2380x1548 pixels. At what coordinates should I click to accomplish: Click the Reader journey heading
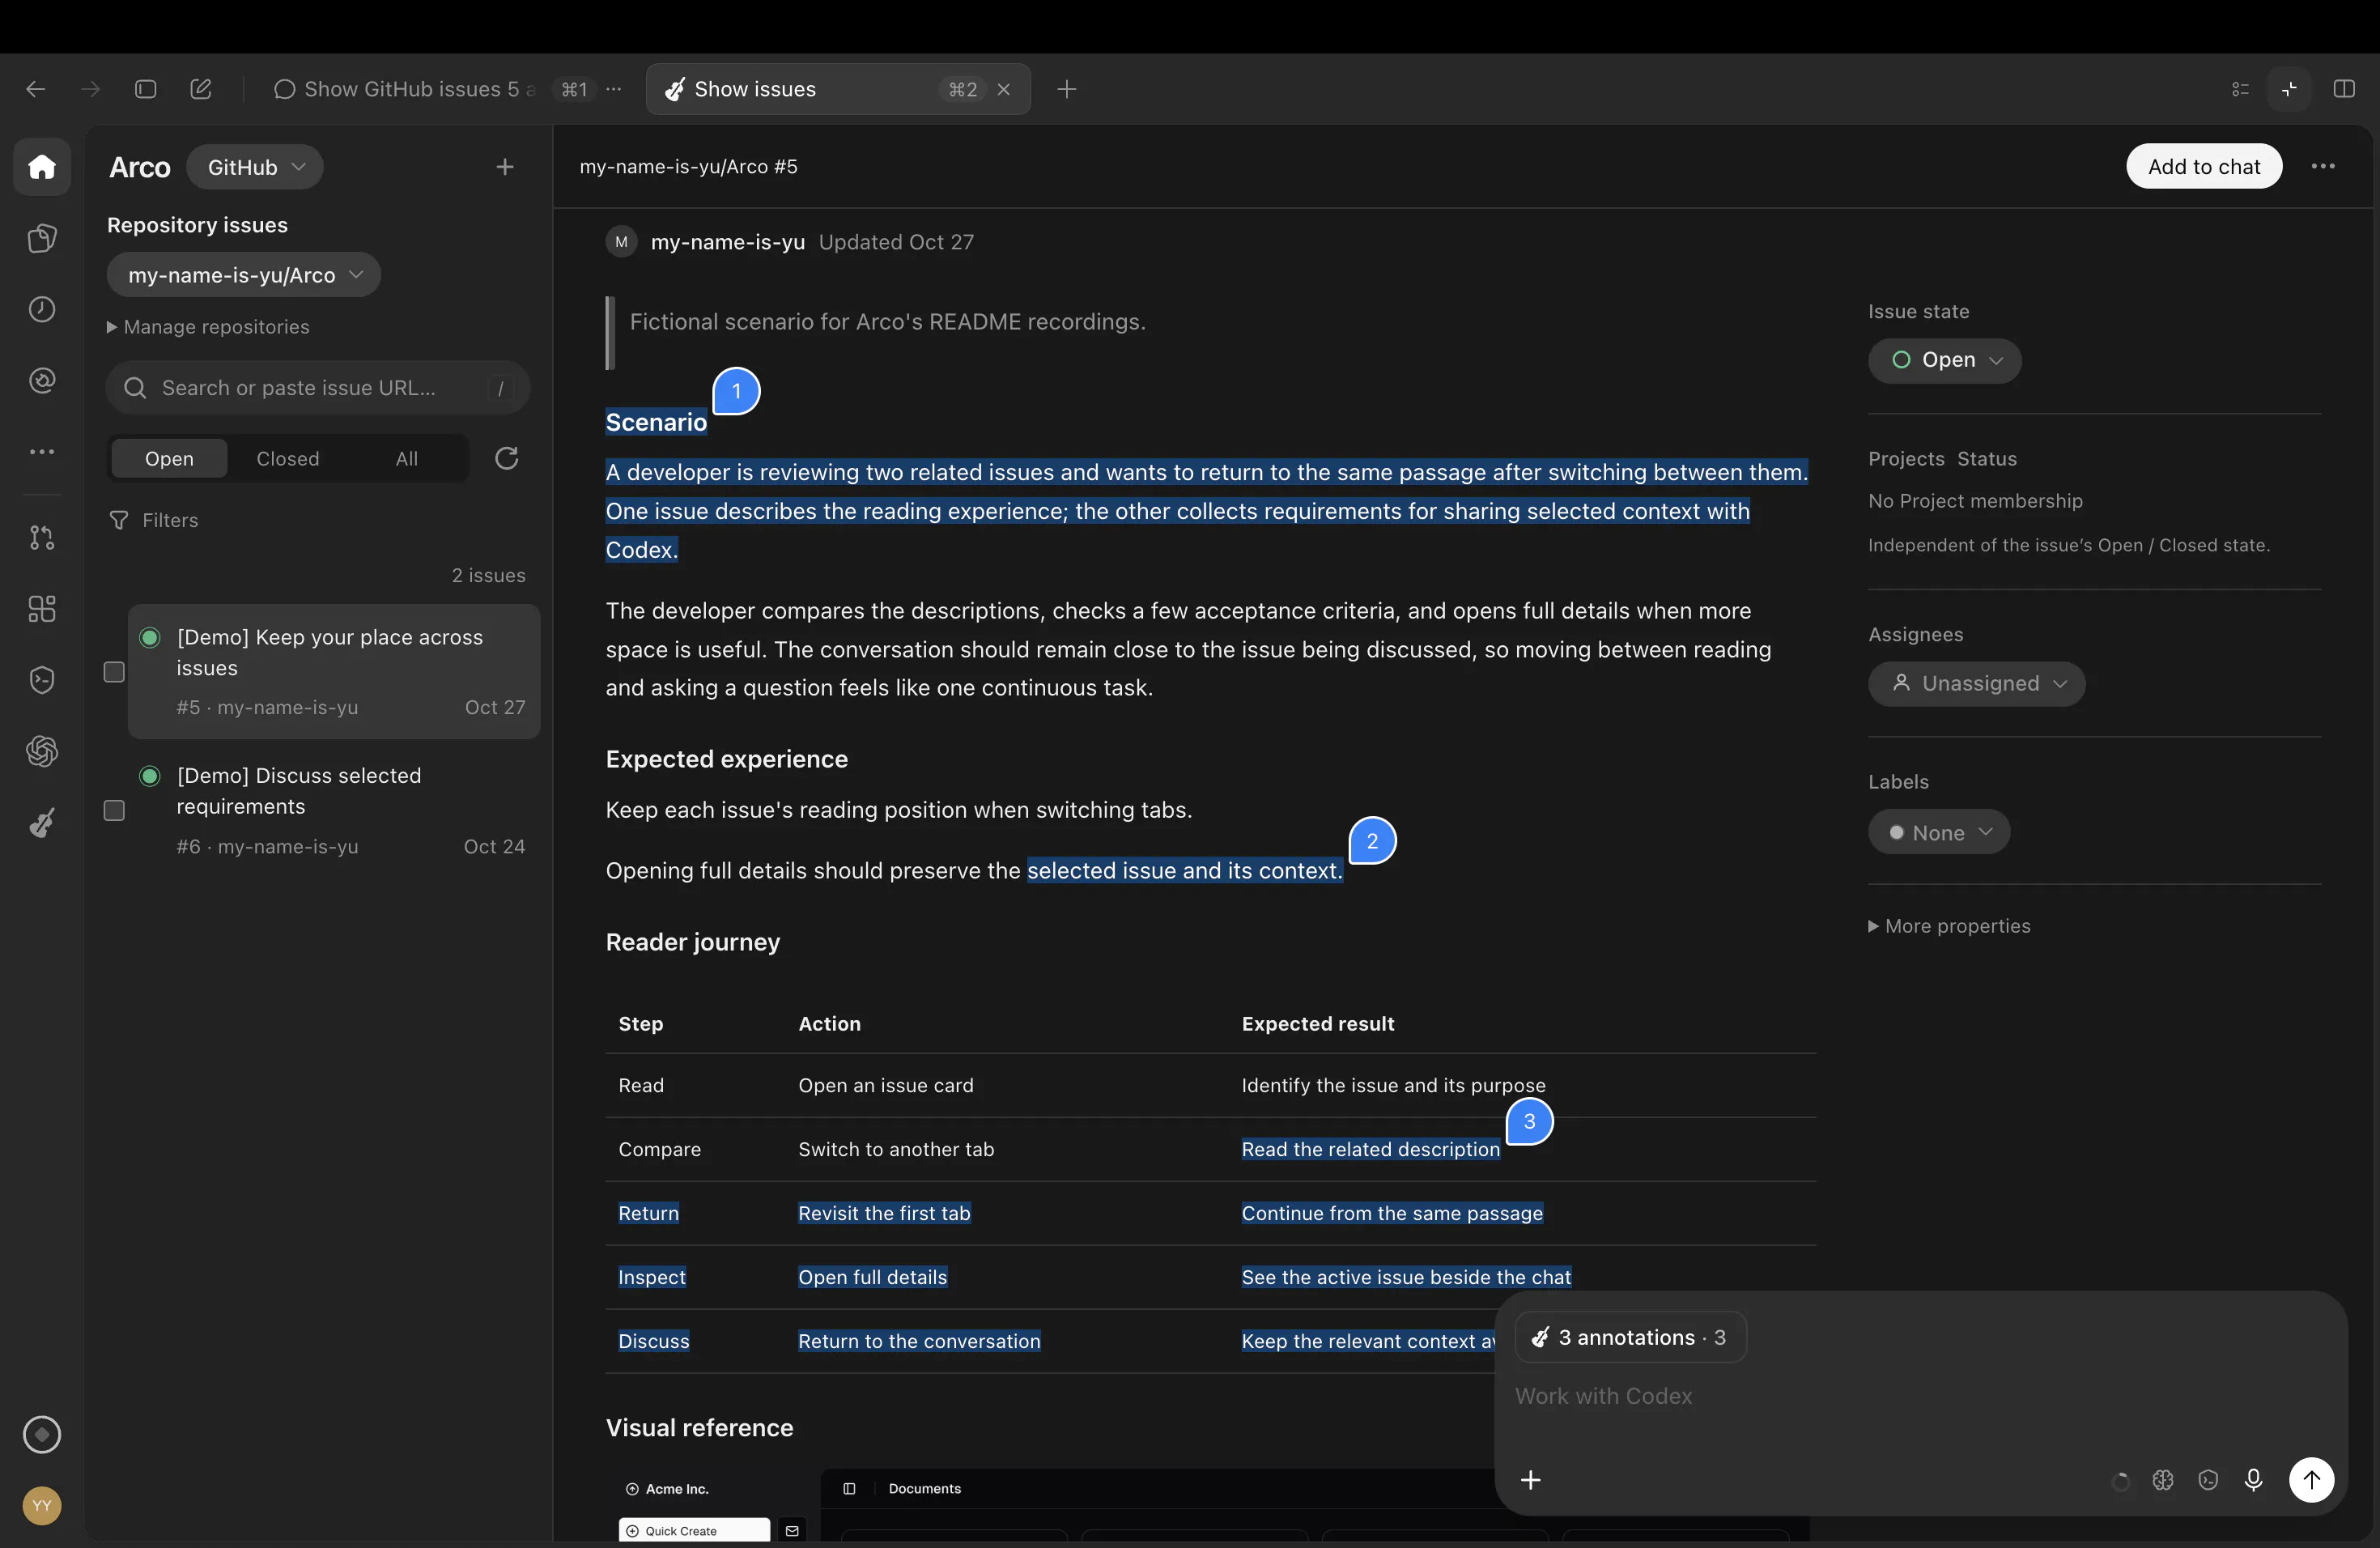pos(692,942)
